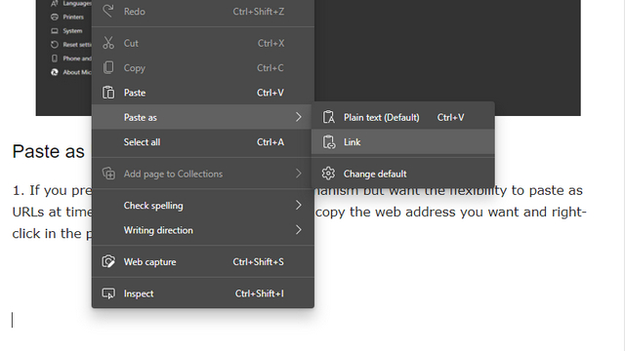Image resolution: width=625 pixels, height=351 pixels.
Task: Select Link paste option in submenu
Action: pyautogui.click(x=403, y=142)
